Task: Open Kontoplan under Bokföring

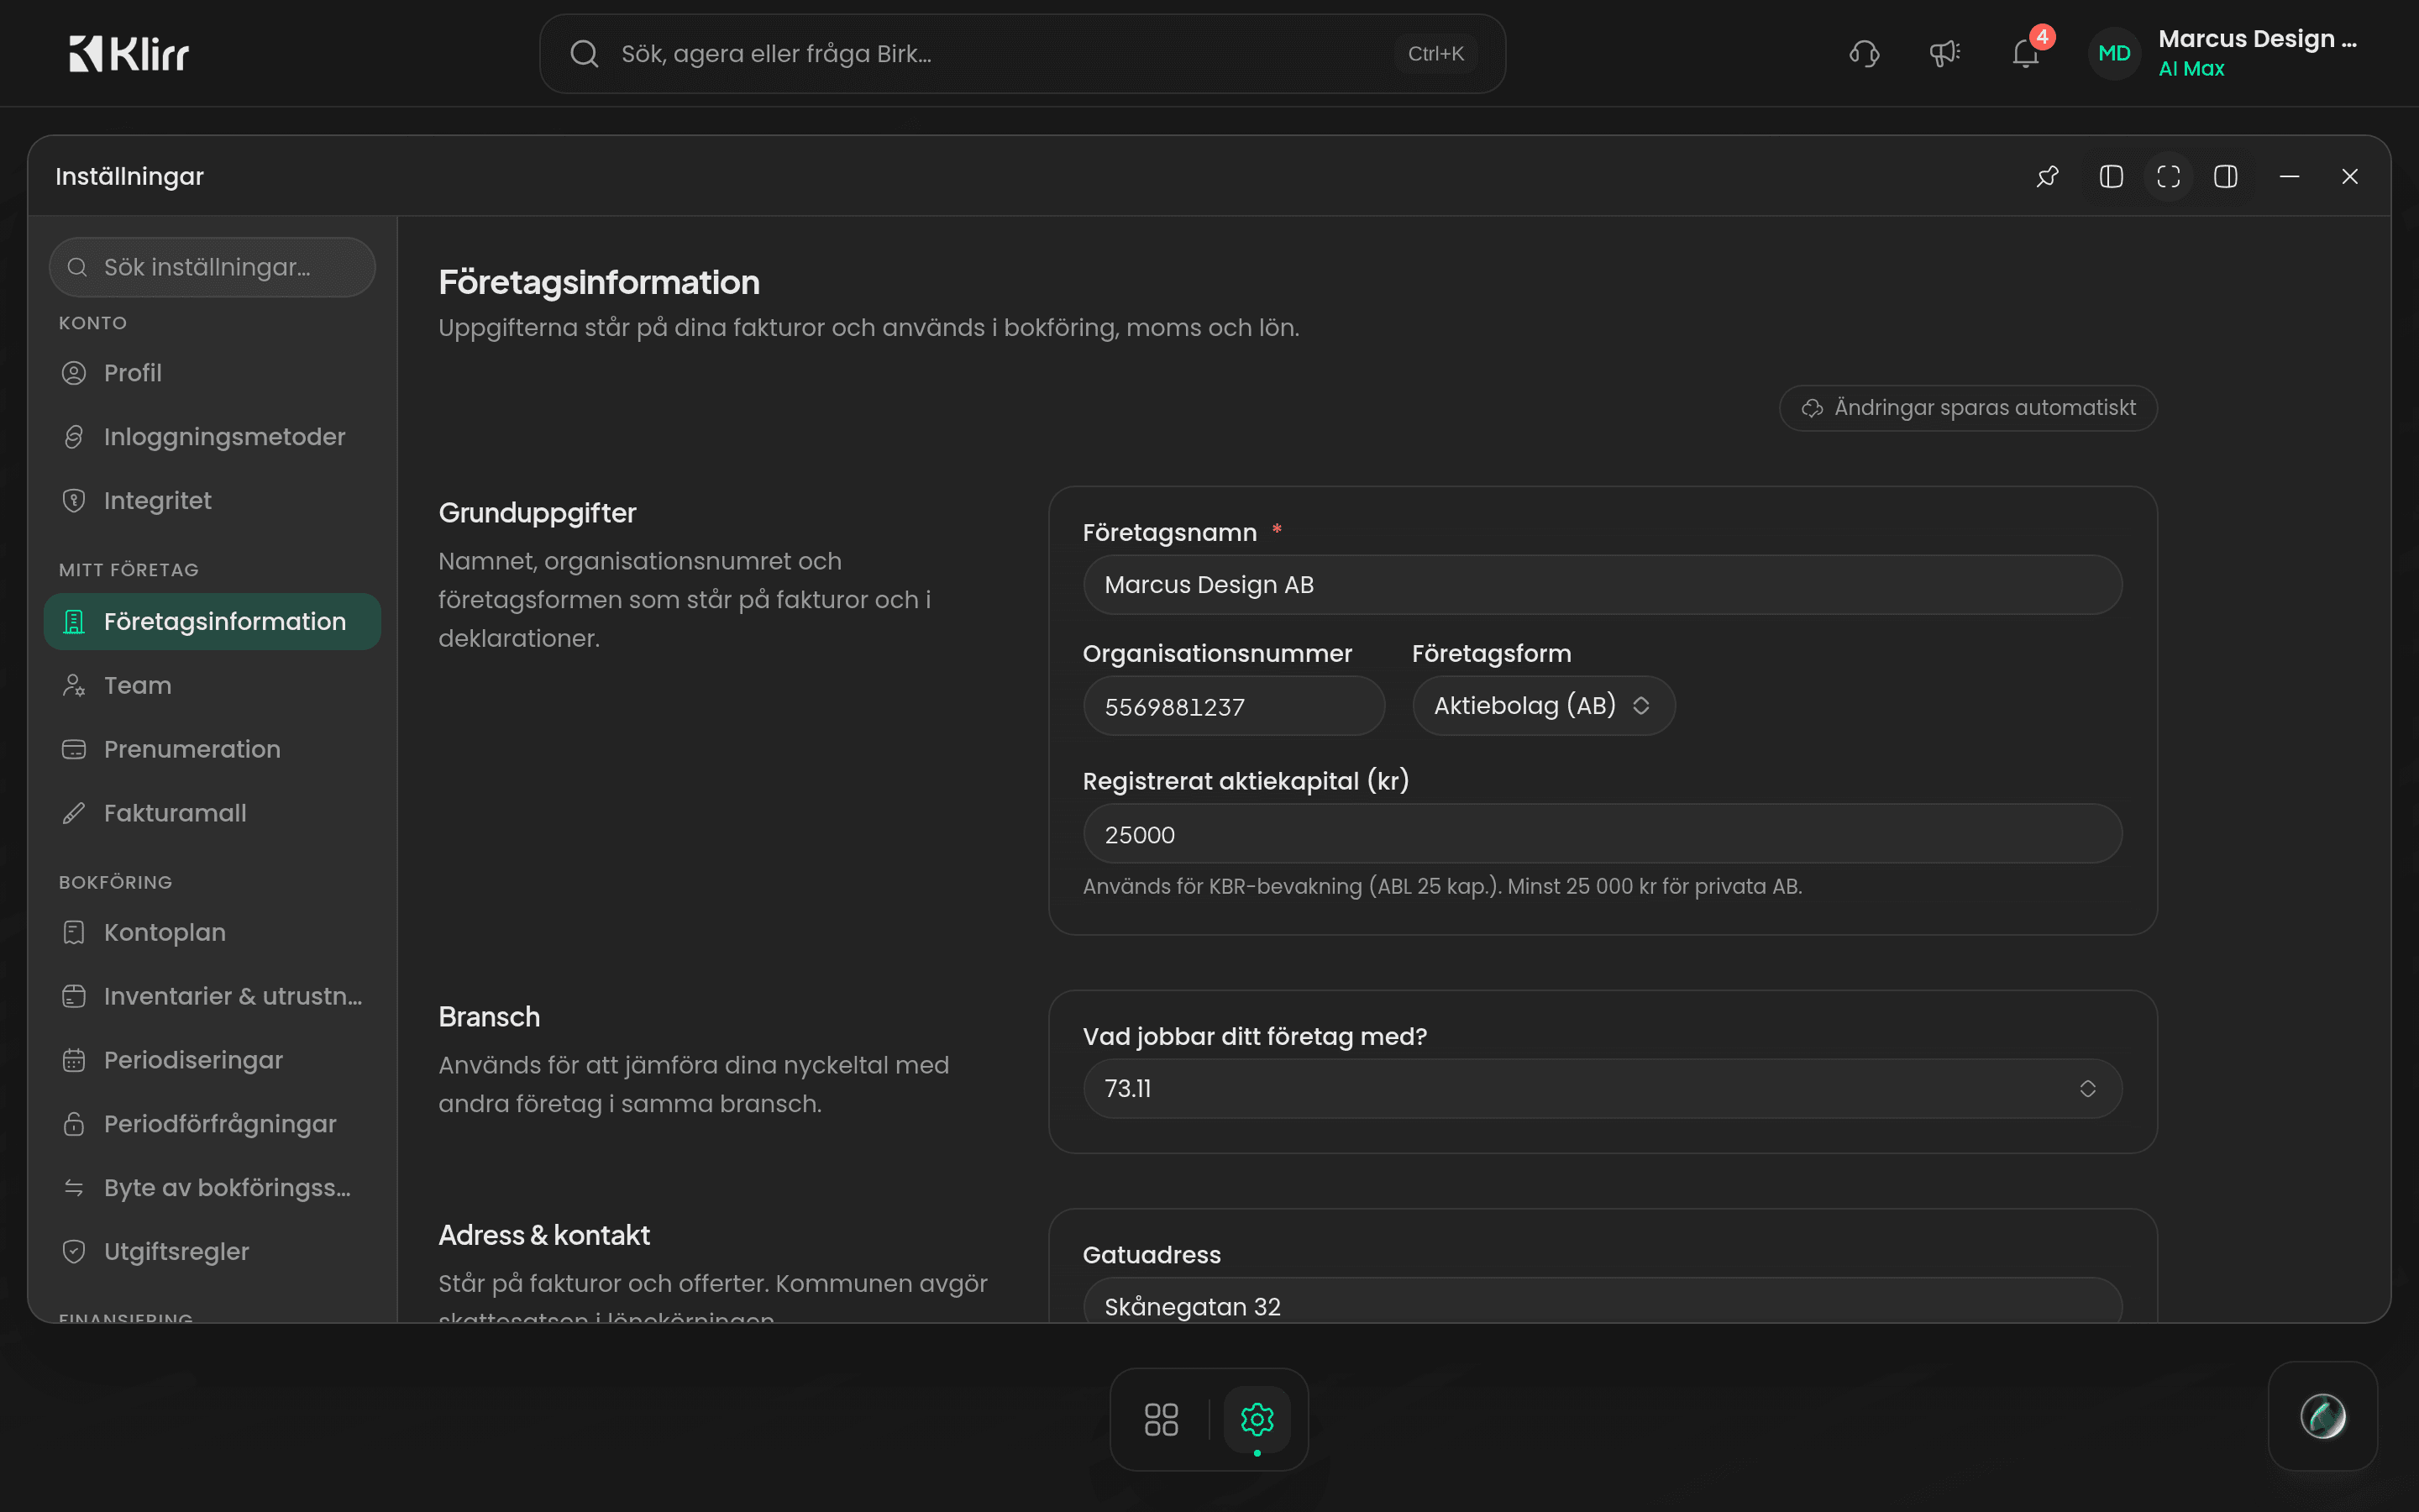Action: pos(212,932)
